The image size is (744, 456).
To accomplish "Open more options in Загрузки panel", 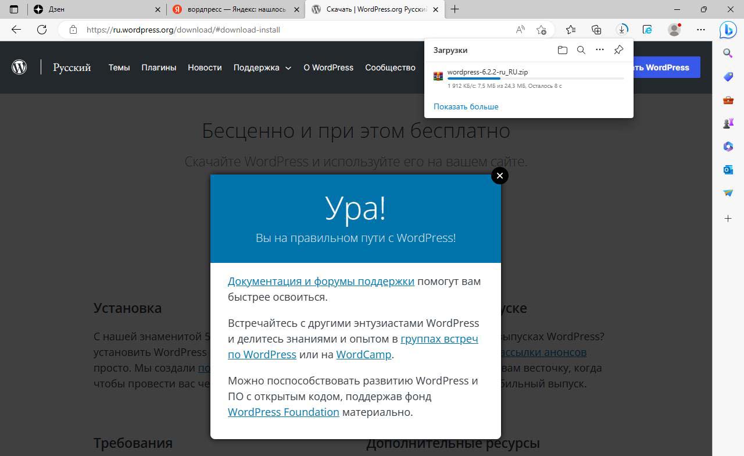I will pyautogui.click(x=599, y=50).
